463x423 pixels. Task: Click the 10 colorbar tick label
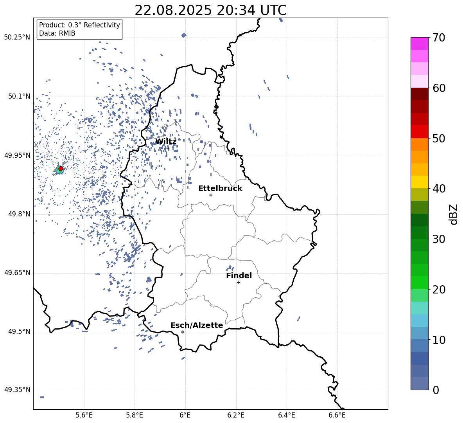pyautogui.click(x=439, y=340)
